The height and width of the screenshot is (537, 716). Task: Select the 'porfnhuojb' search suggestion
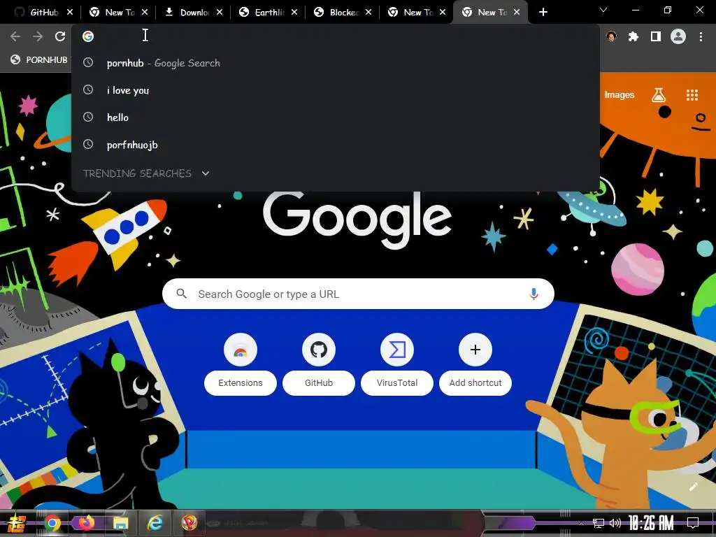point(335,145)
